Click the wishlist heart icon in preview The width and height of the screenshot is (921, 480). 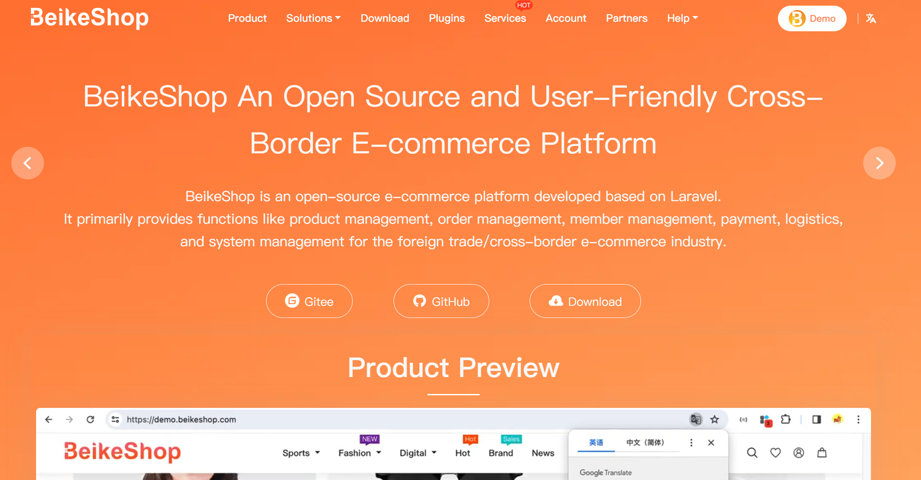[775, 453]
